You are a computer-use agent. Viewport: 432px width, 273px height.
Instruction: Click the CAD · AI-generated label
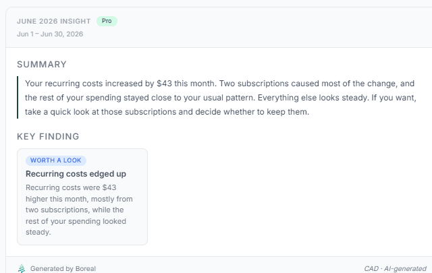coord(395,268)
